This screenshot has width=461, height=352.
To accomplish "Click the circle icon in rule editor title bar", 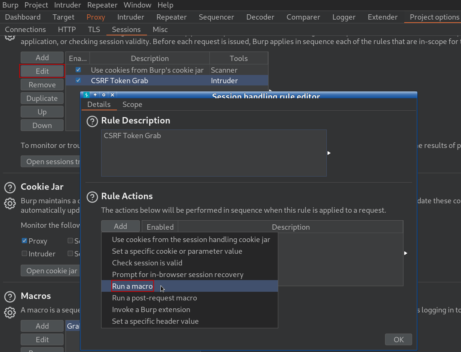I will tap(104, 95).
